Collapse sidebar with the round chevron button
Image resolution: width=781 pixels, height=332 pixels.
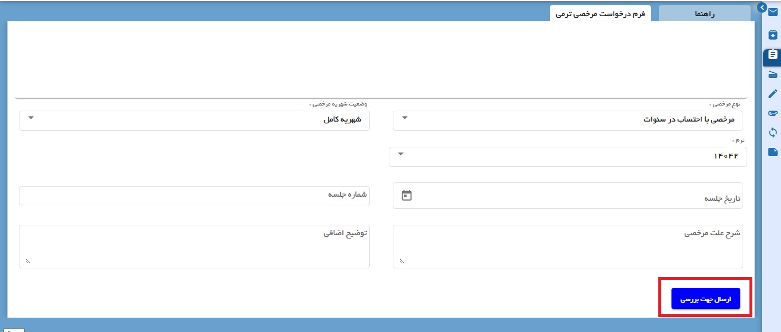click(762, 7)
